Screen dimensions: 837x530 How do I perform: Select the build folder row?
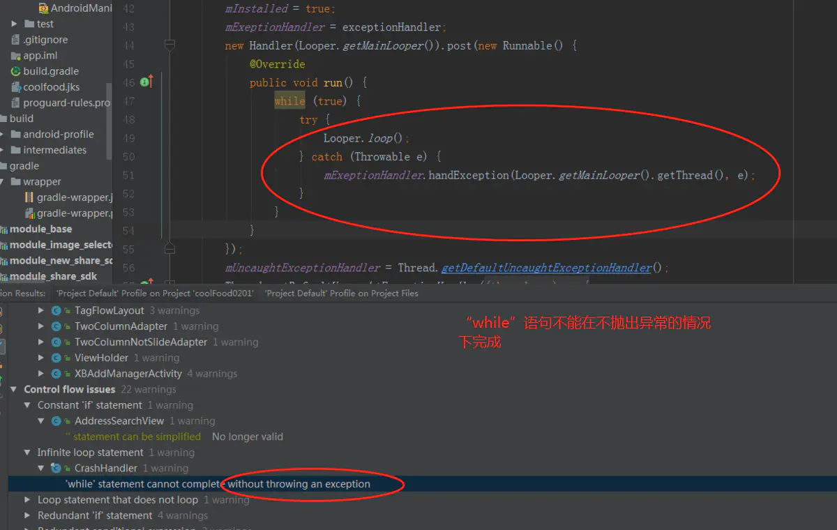point(56,119)
